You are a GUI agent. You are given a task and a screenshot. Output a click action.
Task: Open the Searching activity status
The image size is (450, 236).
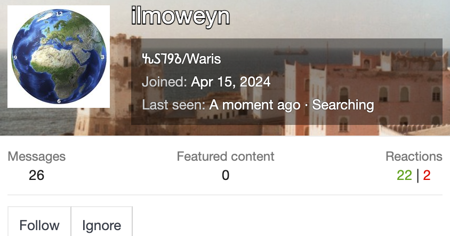pos(343,105)
